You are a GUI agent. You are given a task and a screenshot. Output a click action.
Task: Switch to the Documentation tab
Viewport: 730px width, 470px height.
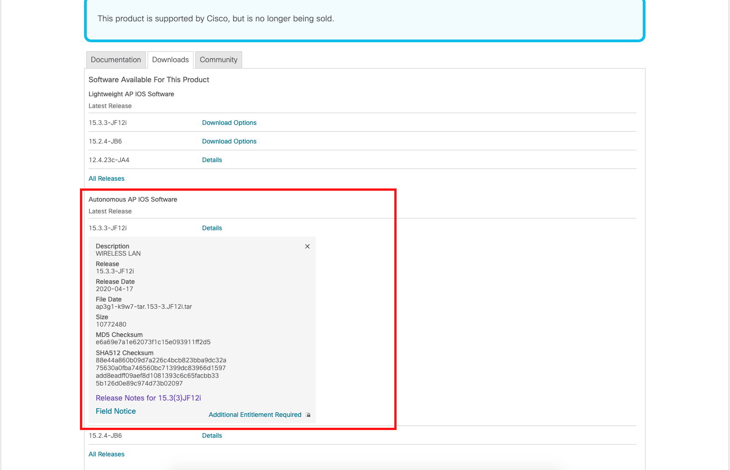pos(116,59)
